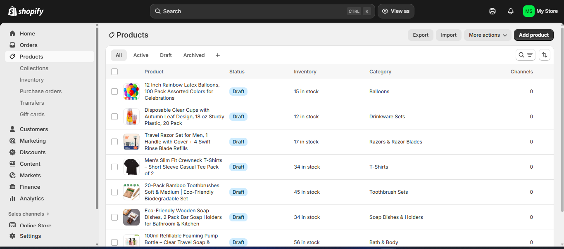The height and width of the screenshot is (249, 564).
Task: Expand the Sales channels section
Action: 29,214
